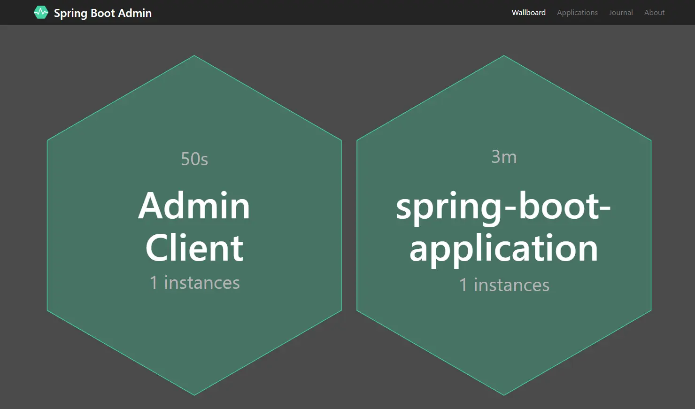Open the Applications menu item
695x409 pixels.
tap(577, 13)
